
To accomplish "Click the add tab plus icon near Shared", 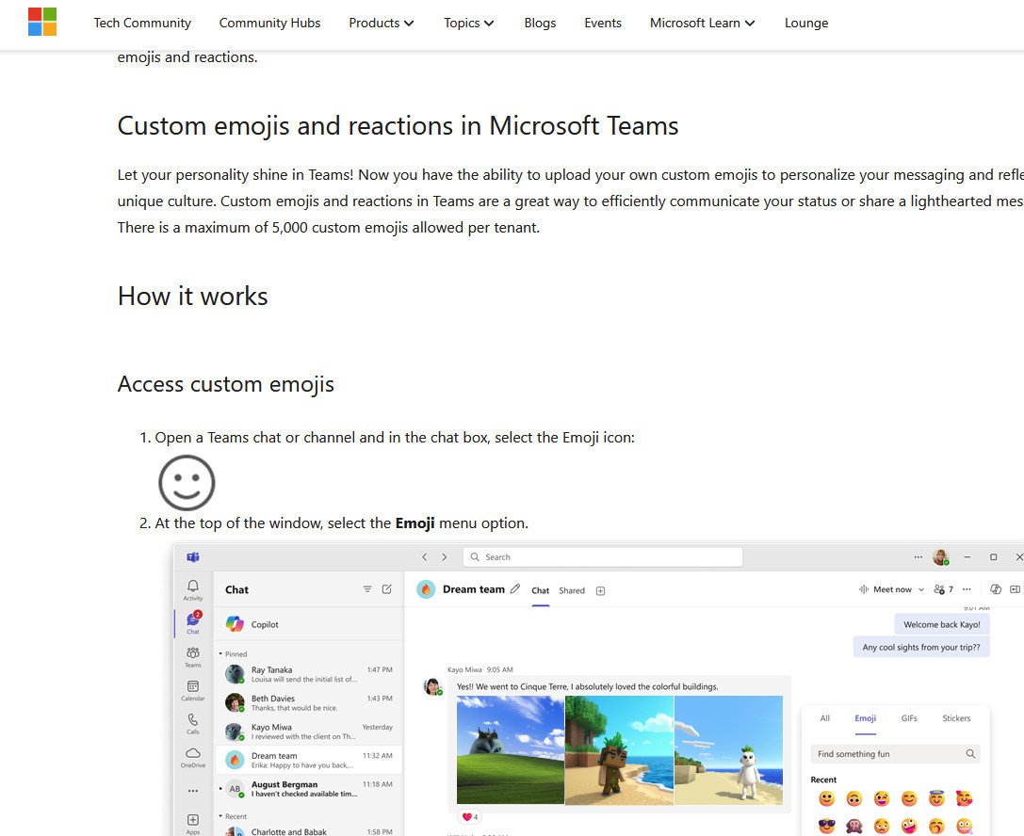I will point(600,590).
